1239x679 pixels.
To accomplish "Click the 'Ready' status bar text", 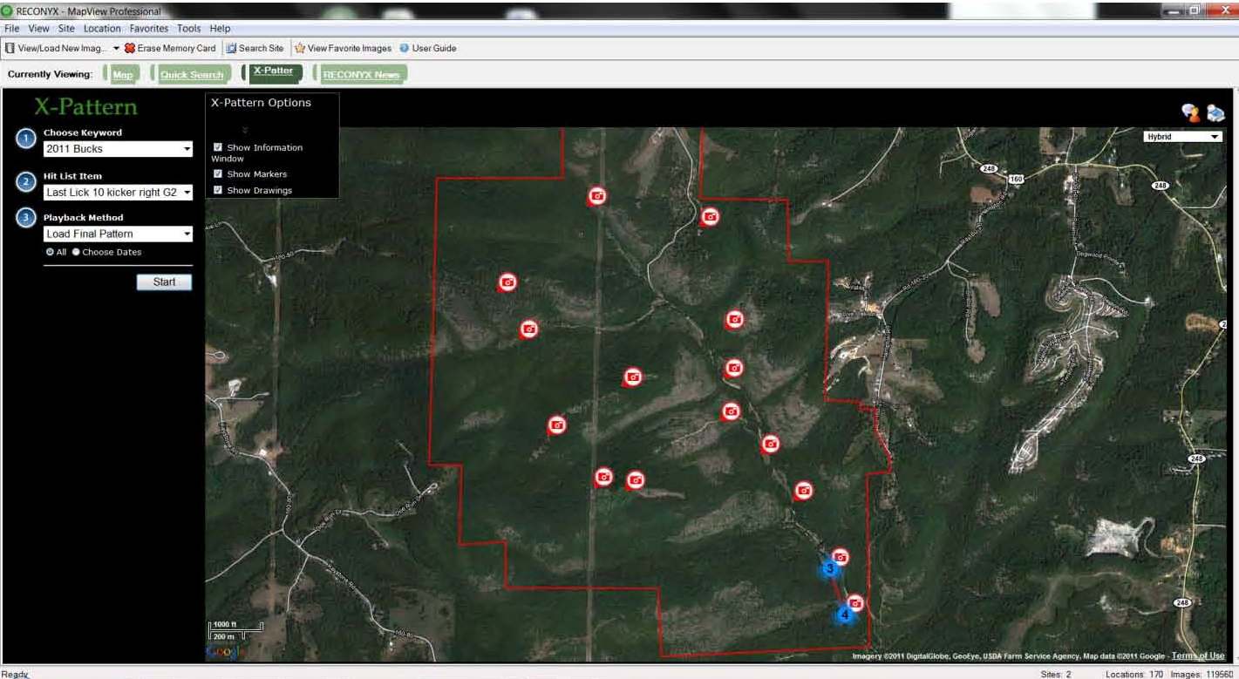I will coord(15,674).
